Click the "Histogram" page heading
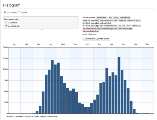Image resolution: width=157 pixels, height=120 pixels. 12,5
